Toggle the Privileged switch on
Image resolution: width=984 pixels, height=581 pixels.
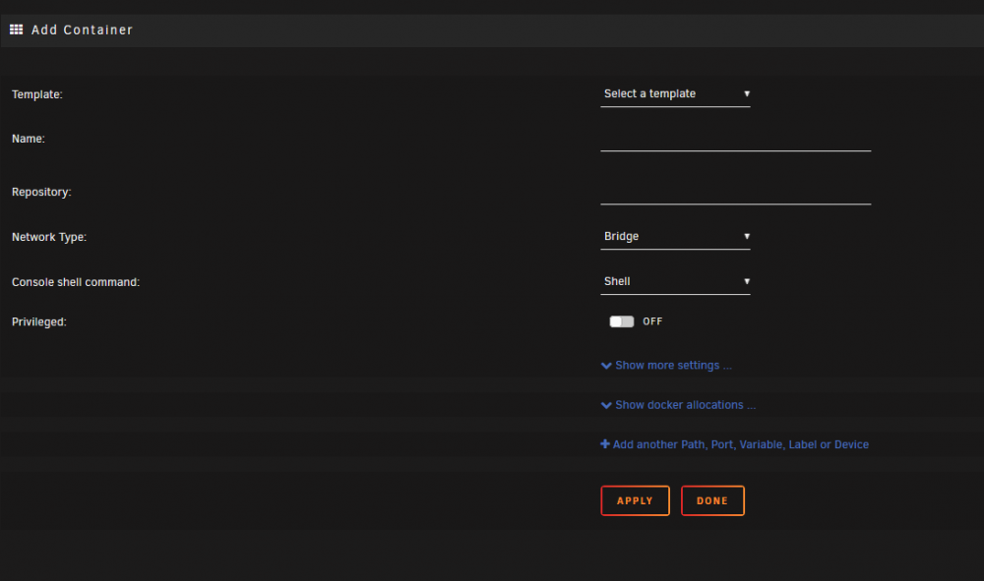(621, 321)
